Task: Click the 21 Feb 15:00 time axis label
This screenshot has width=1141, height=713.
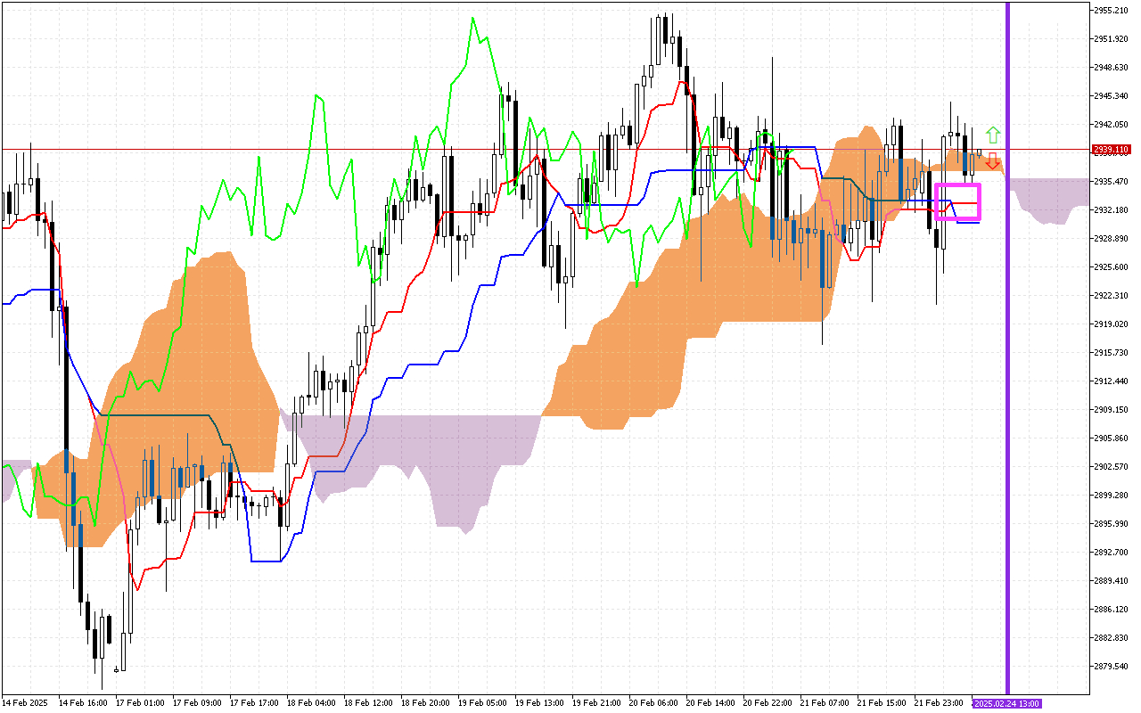Action: [x=883, y=703]
